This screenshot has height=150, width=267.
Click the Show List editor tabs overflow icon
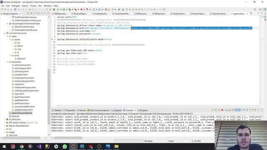(251, 13)
